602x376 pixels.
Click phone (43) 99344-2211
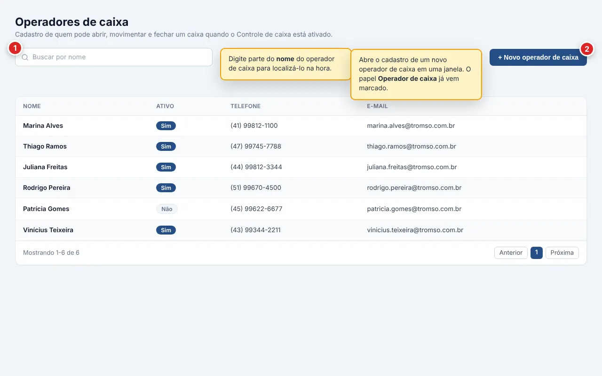(255, 230)
